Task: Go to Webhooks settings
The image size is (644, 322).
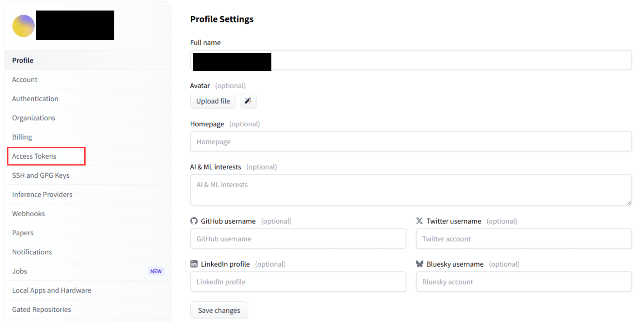Action: [29, 214]
